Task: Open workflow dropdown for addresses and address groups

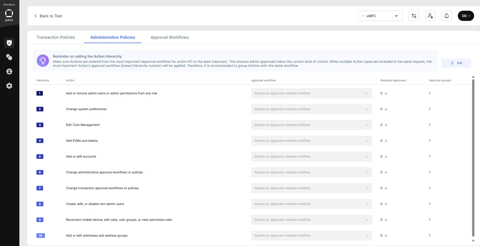Action: (312, 236)
